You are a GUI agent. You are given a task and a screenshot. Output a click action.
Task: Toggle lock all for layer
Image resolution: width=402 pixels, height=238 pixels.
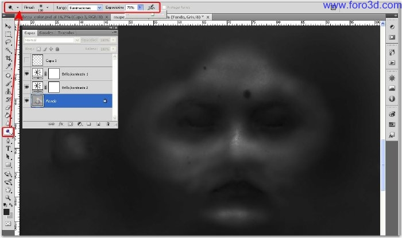pos(57,49)
